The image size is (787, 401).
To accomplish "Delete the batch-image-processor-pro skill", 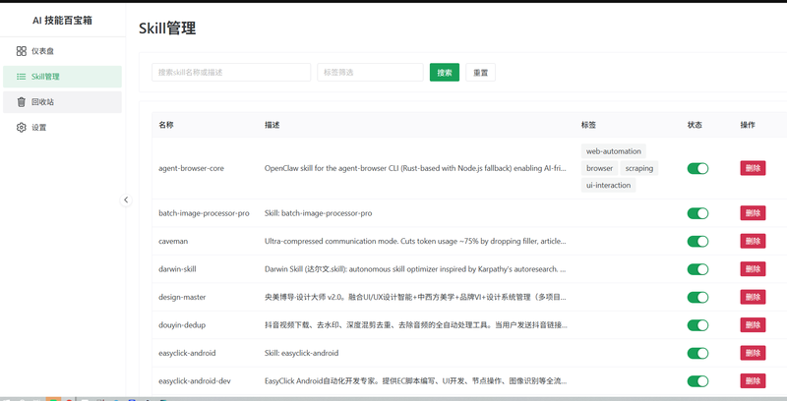I will point(753,213).
